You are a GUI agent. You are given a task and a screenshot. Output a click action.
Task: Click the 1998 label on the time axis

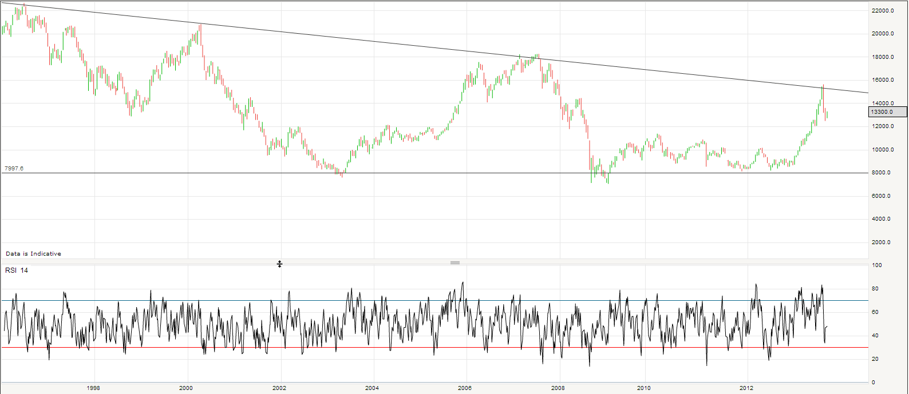(93, 388)
